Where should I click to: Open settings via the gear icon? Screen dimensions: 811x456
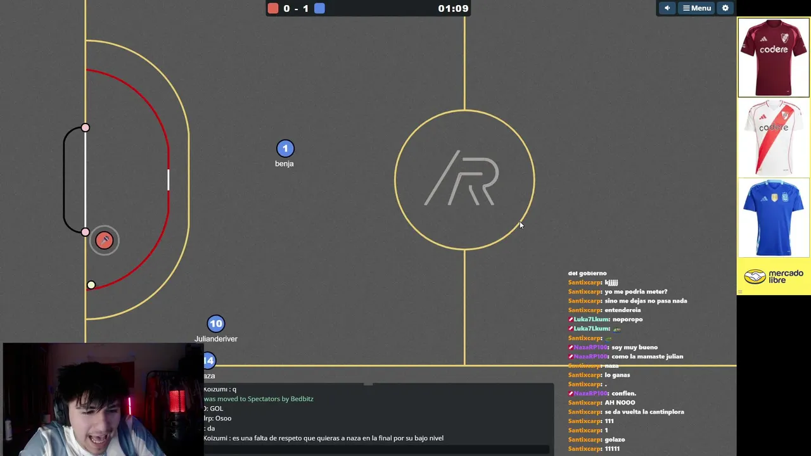pos(725,8)
